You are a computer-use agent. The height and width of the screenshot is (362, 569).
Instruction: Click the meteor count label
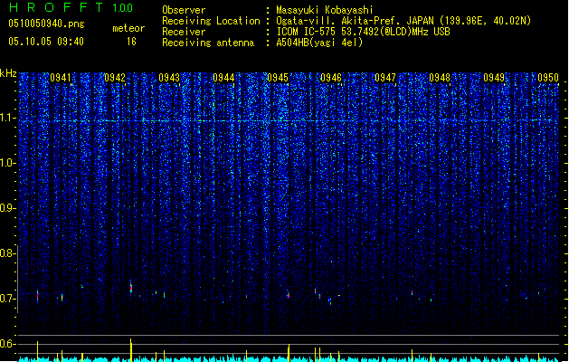(128, 28)
